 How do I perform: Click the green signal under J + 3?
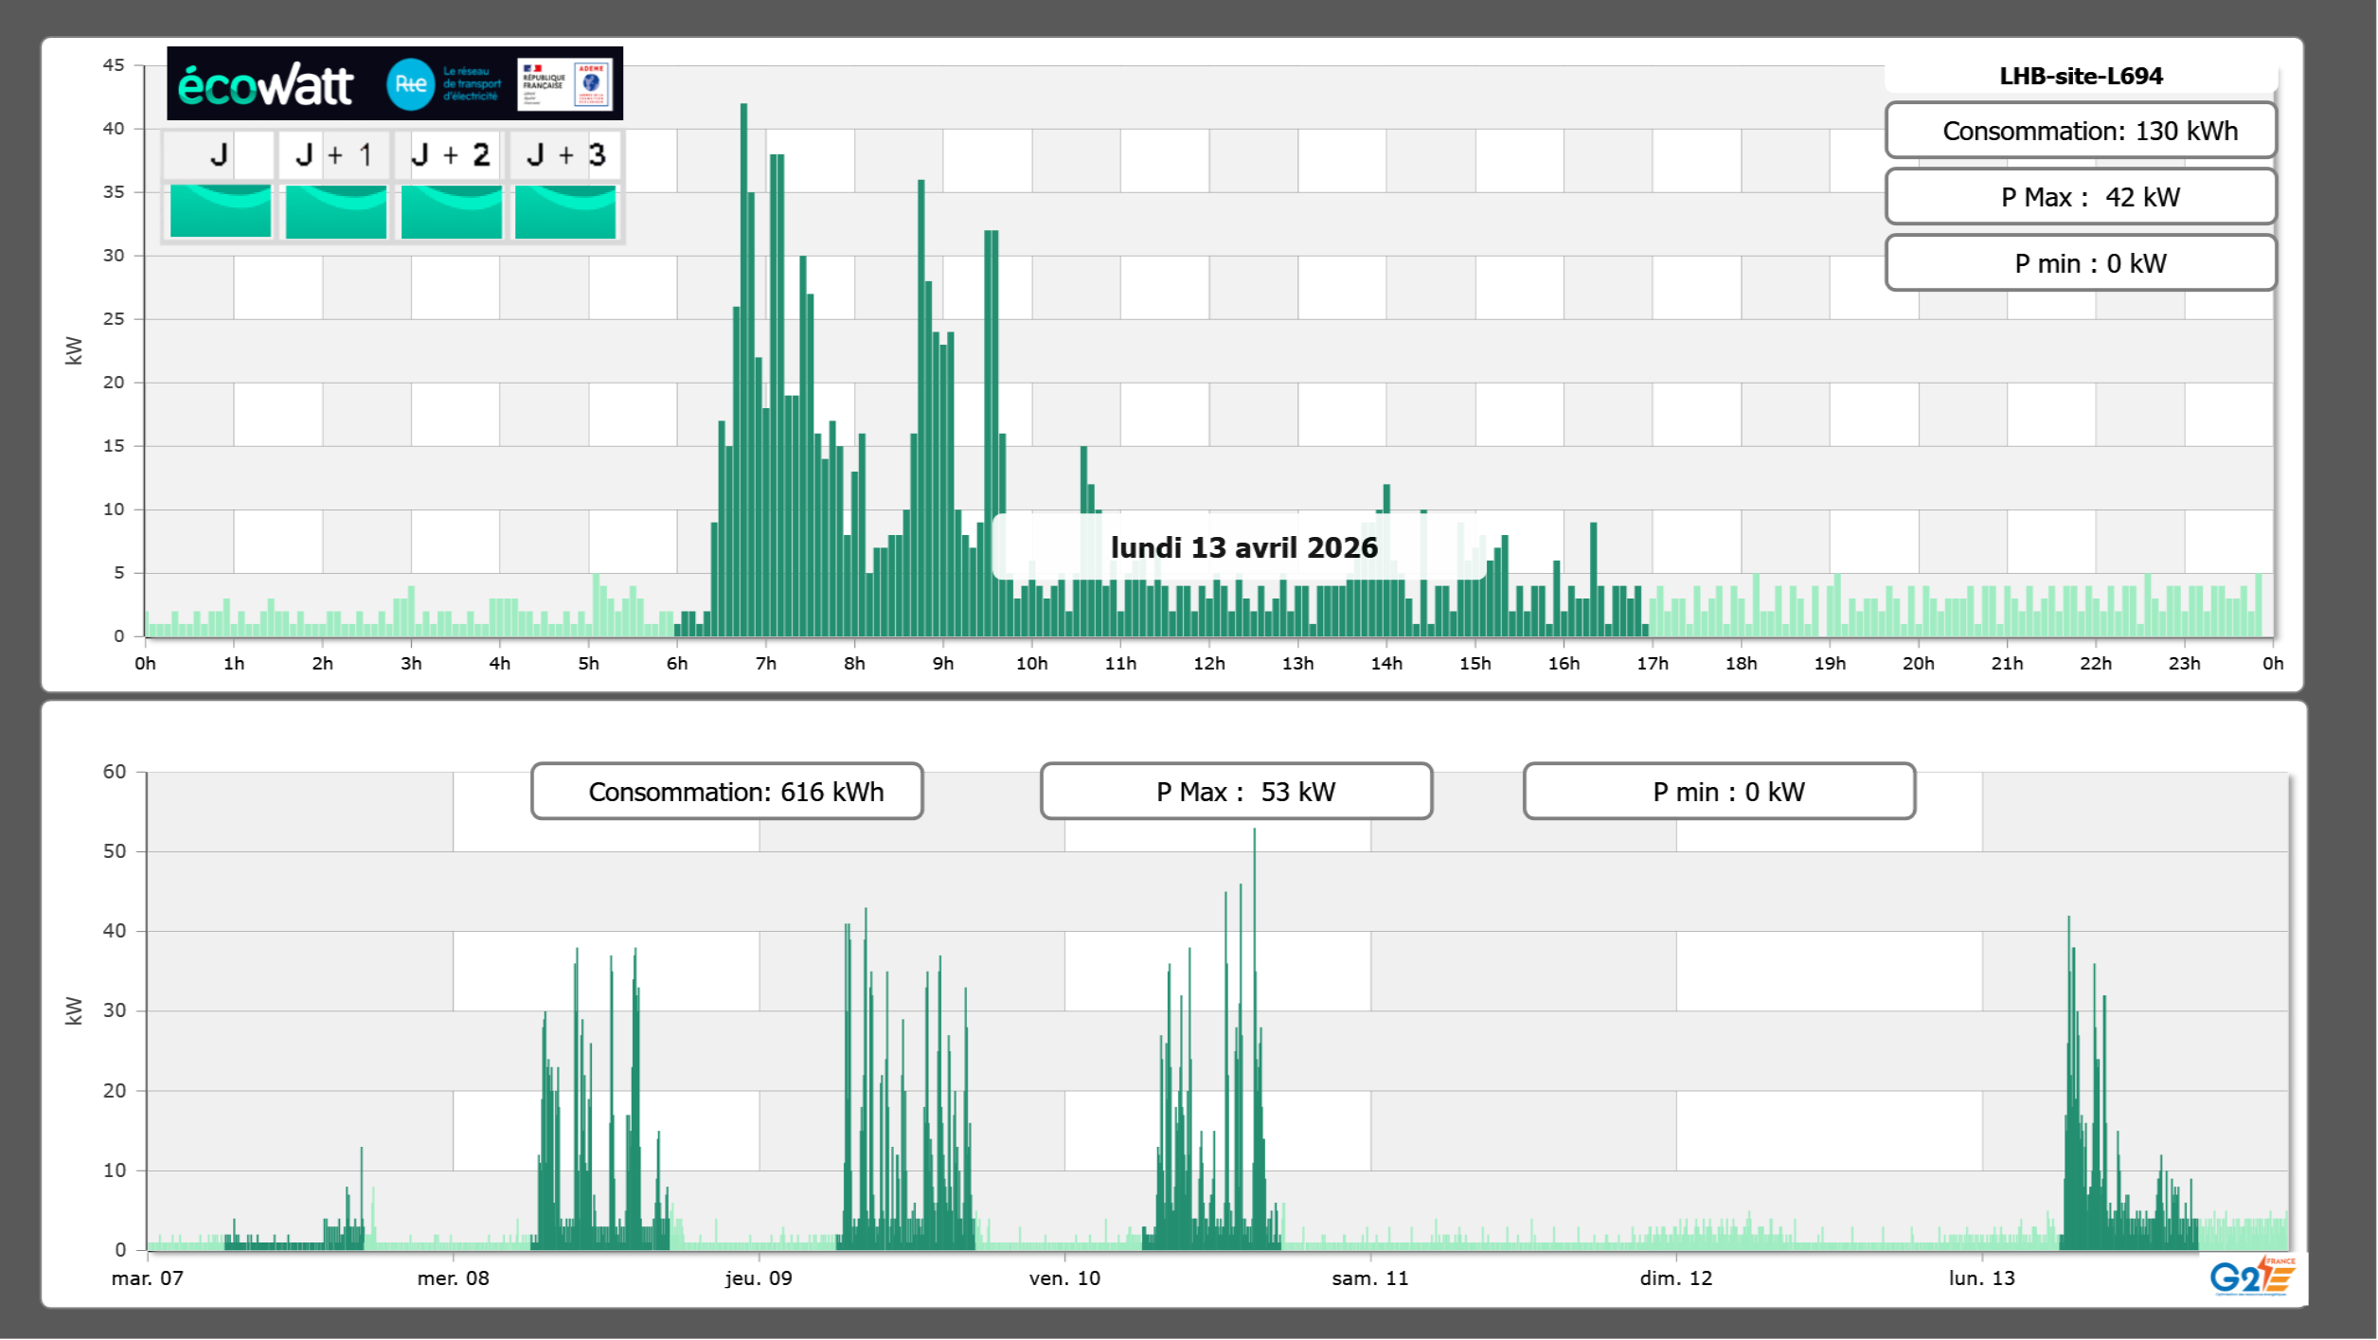coord(565,211)
